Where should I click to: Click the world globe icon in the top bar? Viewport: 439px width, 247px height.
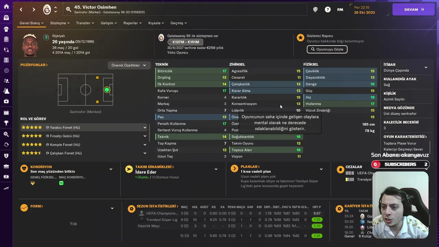click(315, 10)
